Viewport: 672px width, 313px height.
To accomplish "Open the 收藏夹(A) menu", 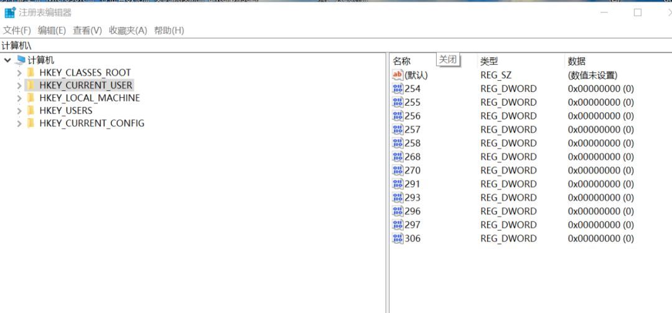I will click(128, 30).
